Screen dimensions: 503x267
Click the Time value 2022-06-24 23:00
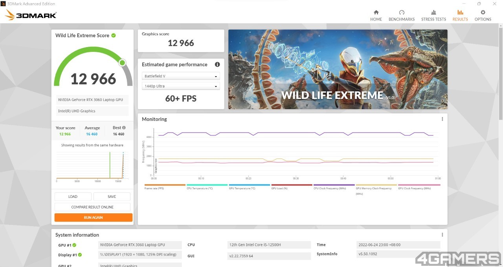[398, 245]
